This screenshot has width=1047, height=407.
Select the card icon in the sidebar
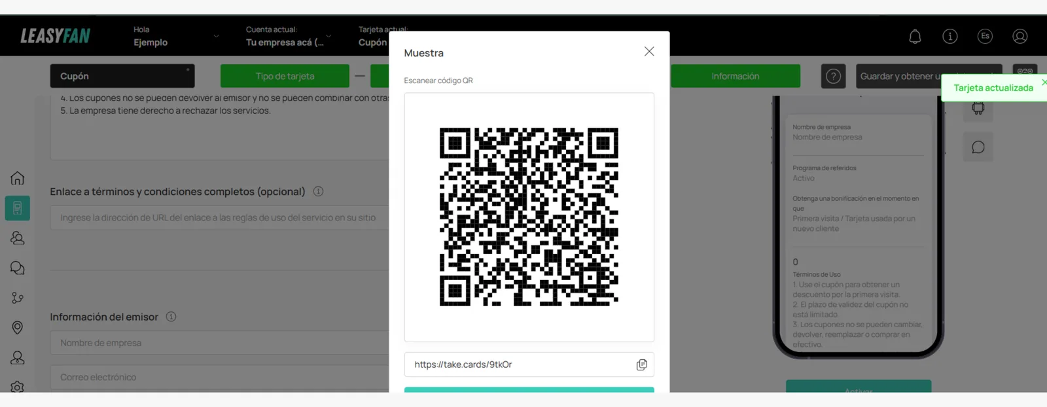coord(18,208)
